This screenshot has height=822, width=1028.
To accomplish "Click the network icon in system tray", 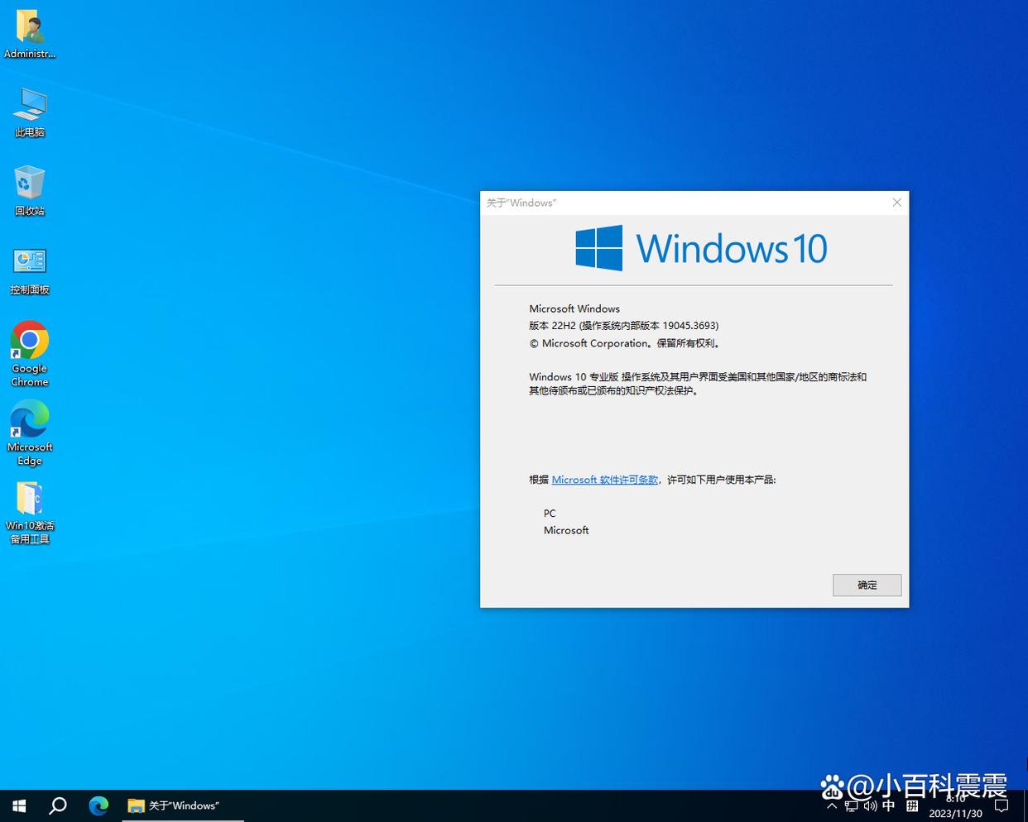I will pos(851,806).
